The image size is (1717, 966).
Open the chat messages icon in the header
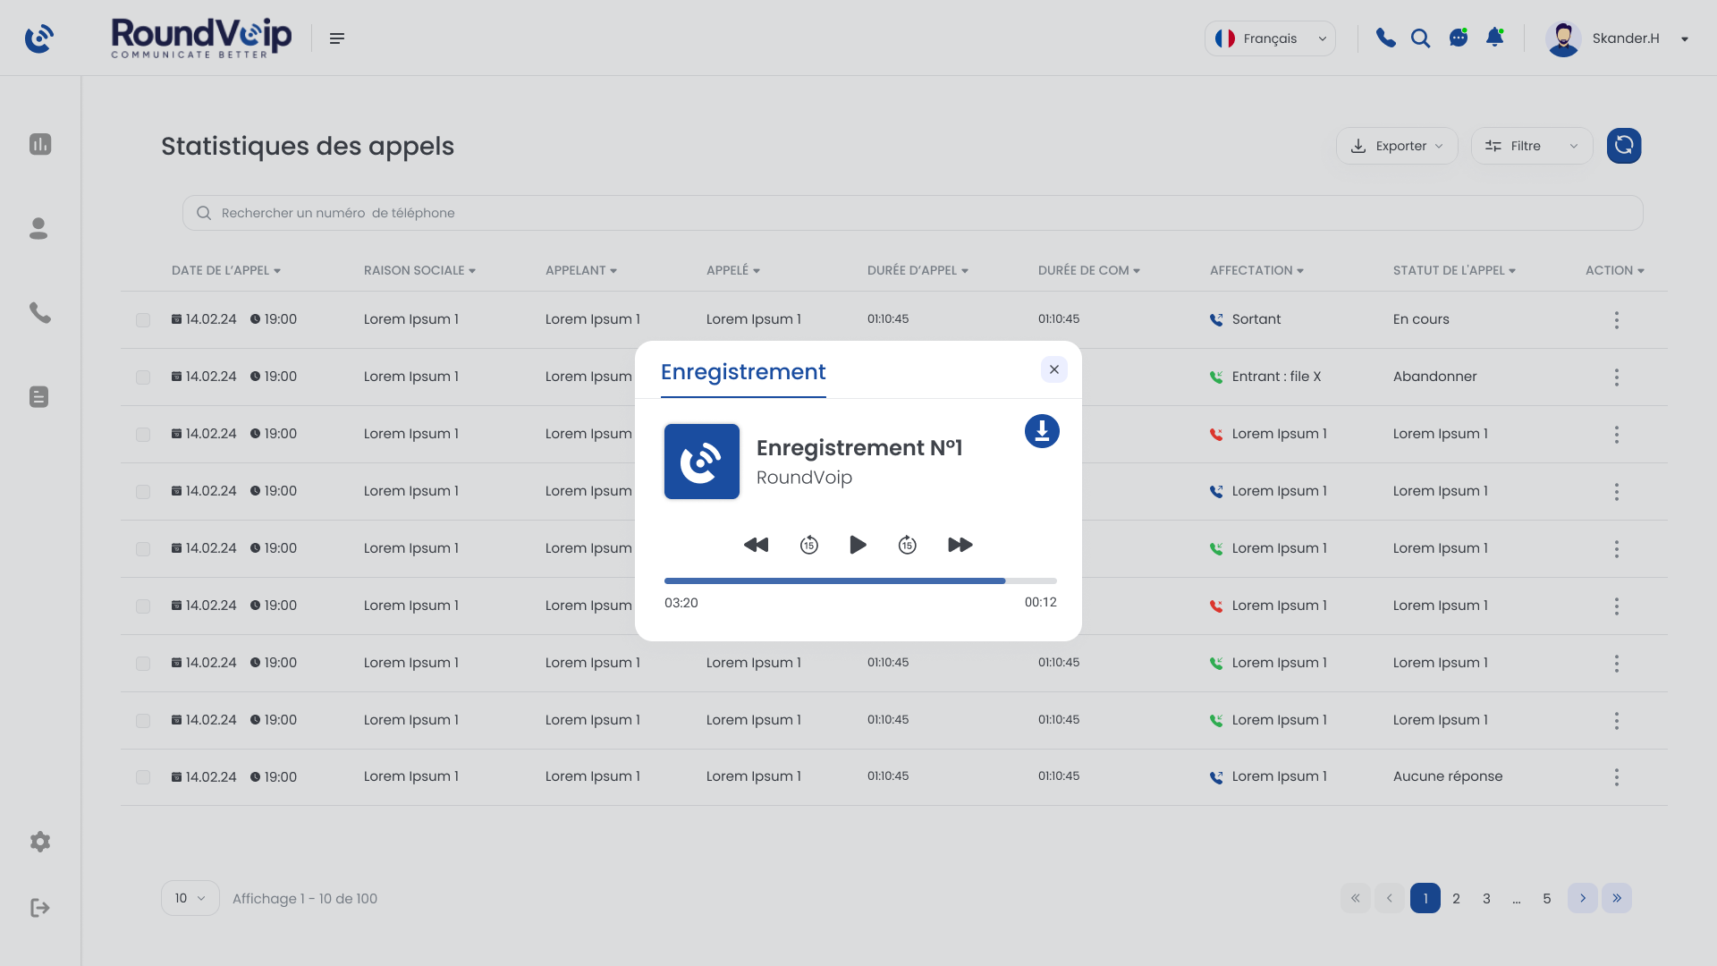(x=1459, y=38)
